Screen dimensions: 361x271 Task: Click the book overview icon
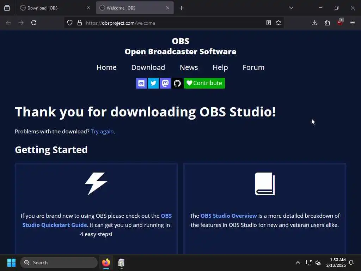point(265,183)
